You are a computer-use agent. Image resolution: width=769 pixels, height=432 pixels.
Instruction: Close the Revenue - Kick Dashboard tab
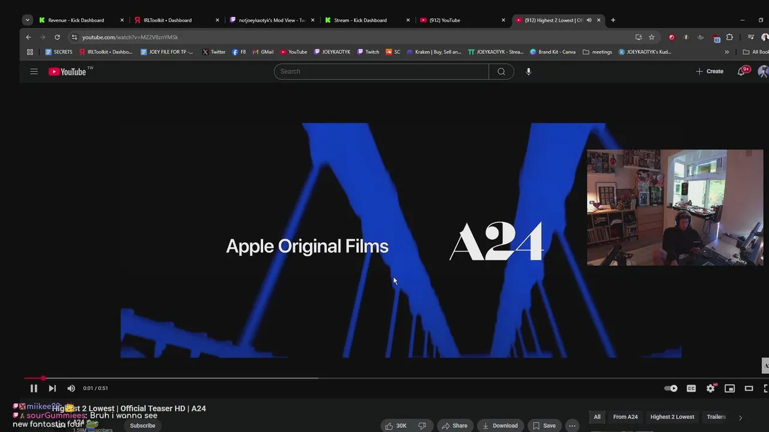click(123, 20)
